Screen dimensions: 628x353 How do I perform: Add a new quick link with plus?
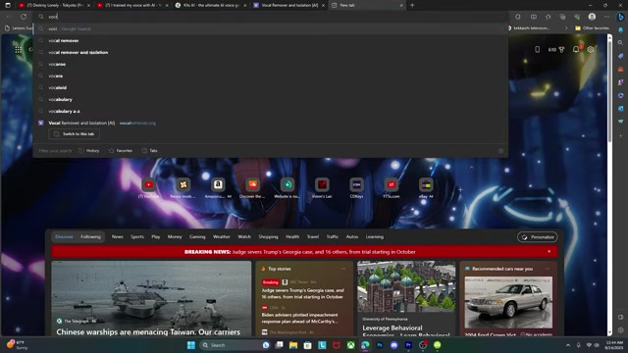click(x=460, y=189)
